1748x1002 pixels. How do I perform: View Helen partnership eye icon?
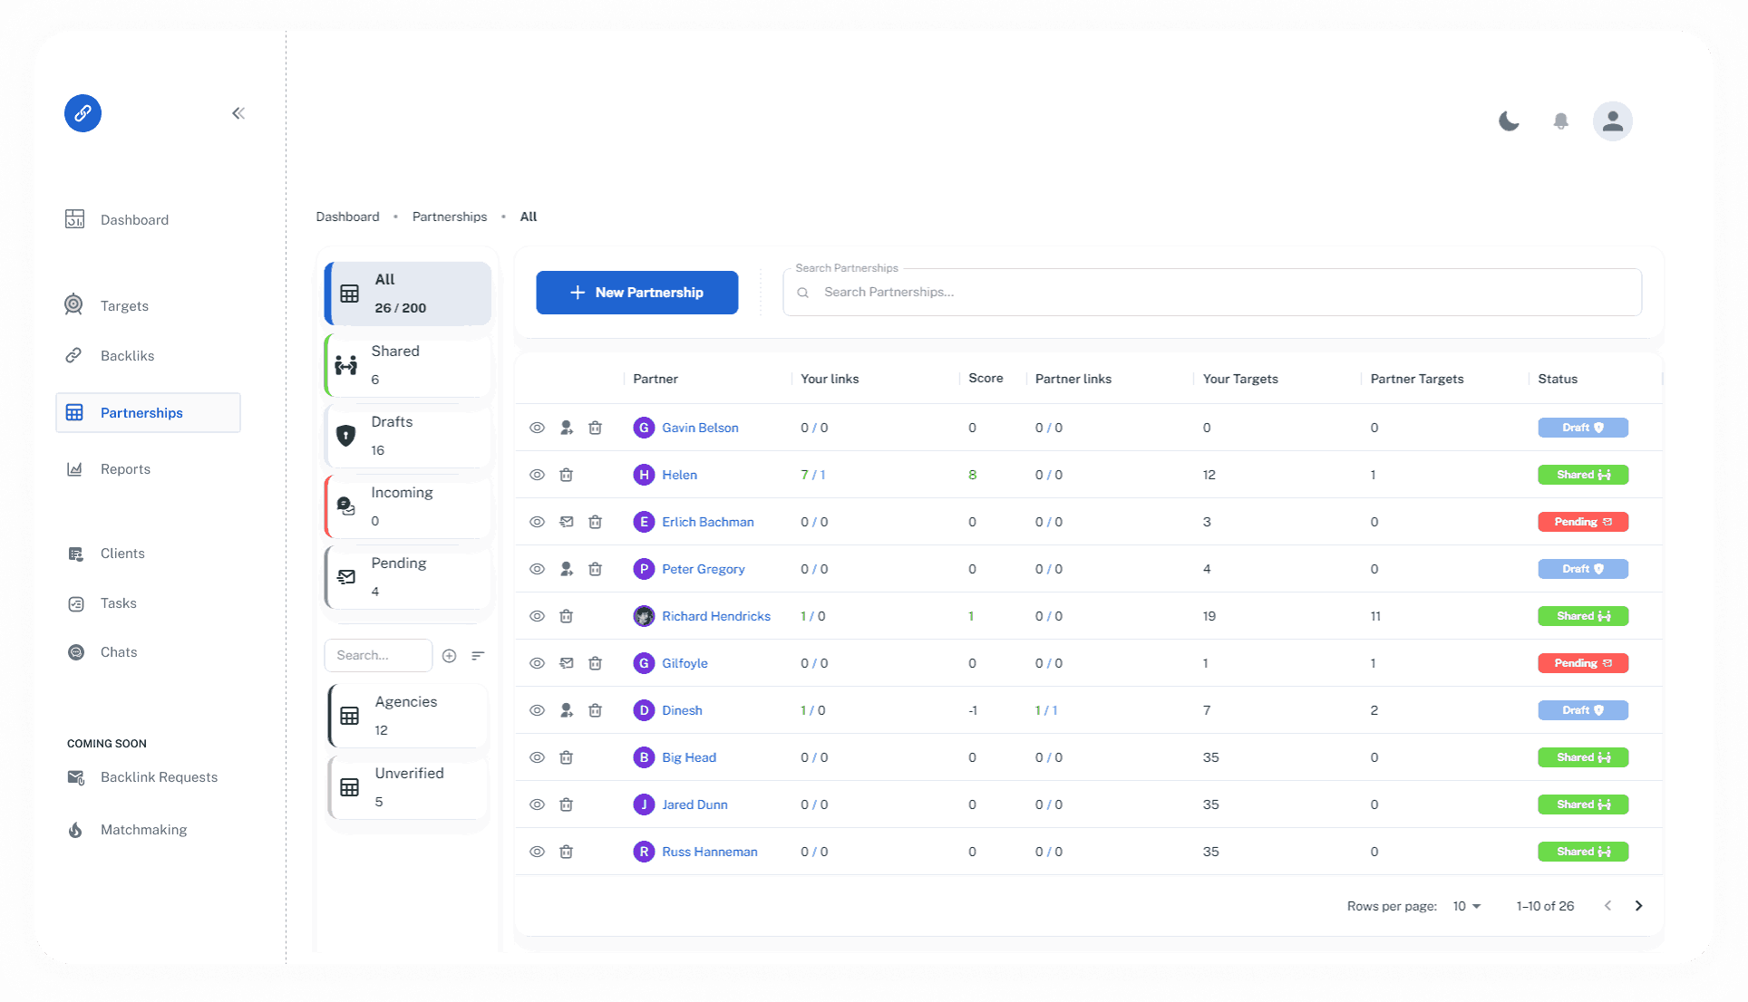(x=537, y=475)
